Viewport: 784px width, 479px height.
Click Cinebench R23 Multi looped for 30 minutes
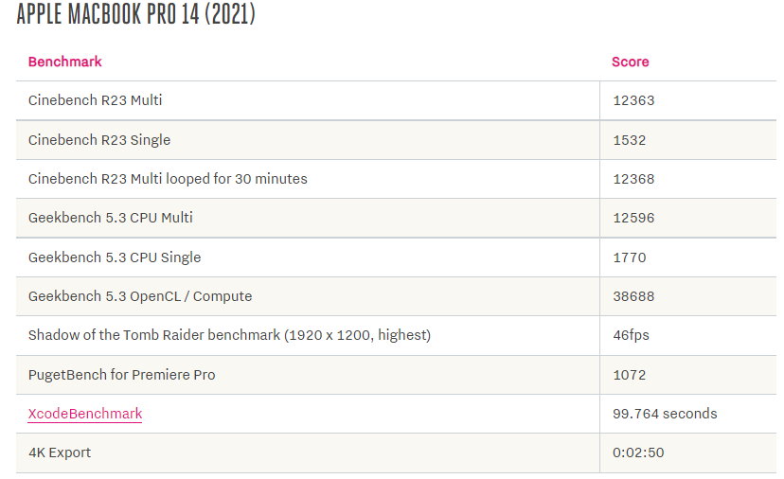(x=168, y=179)
